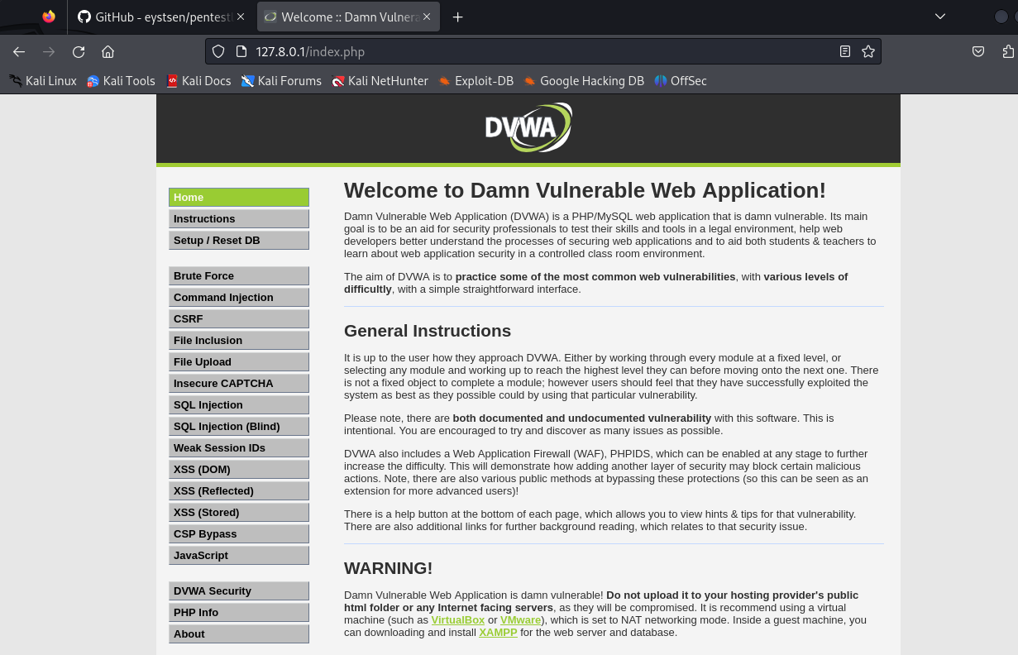Select the Welcome Damn Vulnerable tab
The height and width of the screenshot is (655, 1018).
(348, 17)
